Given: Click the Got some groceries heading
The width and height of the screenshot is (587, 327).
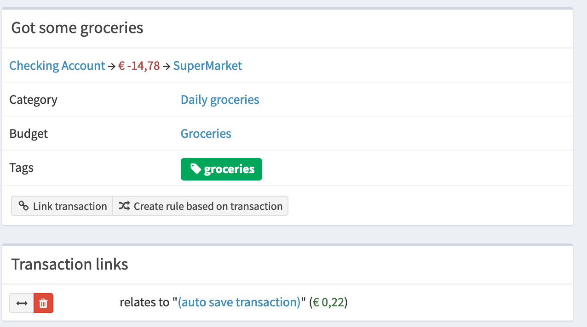Looking at the screenshot, I should point(77,28).
